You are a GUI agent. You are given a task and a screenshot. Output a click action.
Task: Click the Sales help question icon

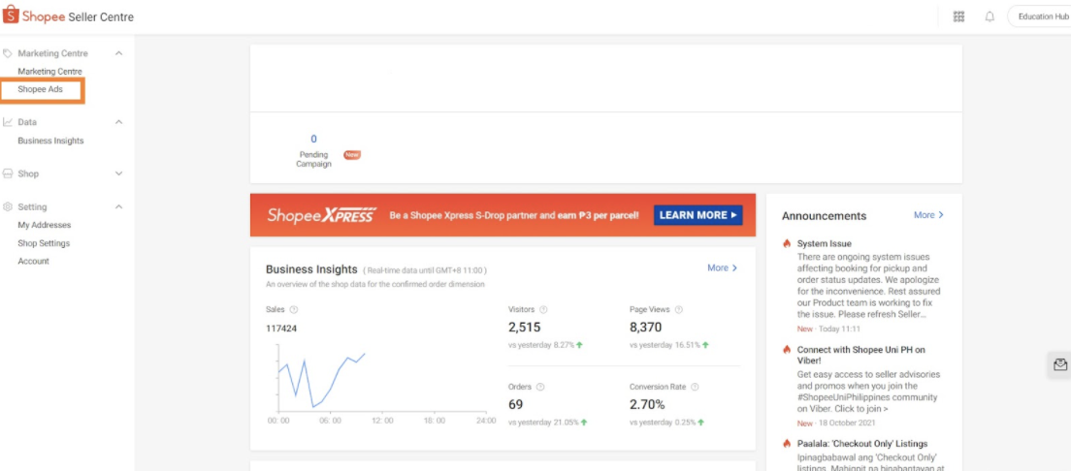[x=294, y=310]
